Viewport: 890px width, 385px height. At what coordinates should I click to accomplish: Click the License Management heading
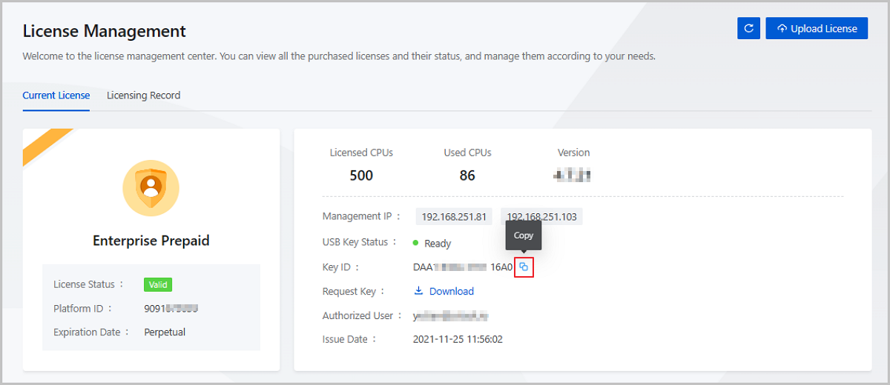pyautogui.click(x=105, y=31)
